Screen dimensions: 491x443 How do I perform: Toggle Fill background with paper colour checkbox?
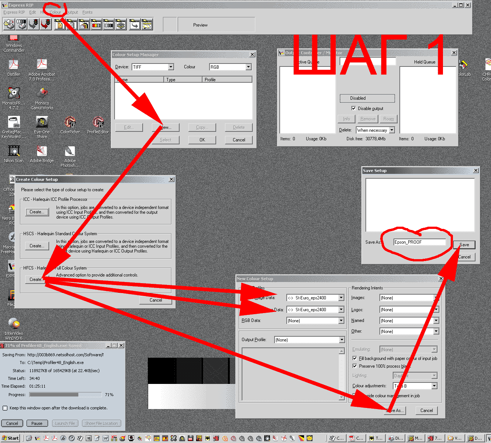click(x=355, y=358)
